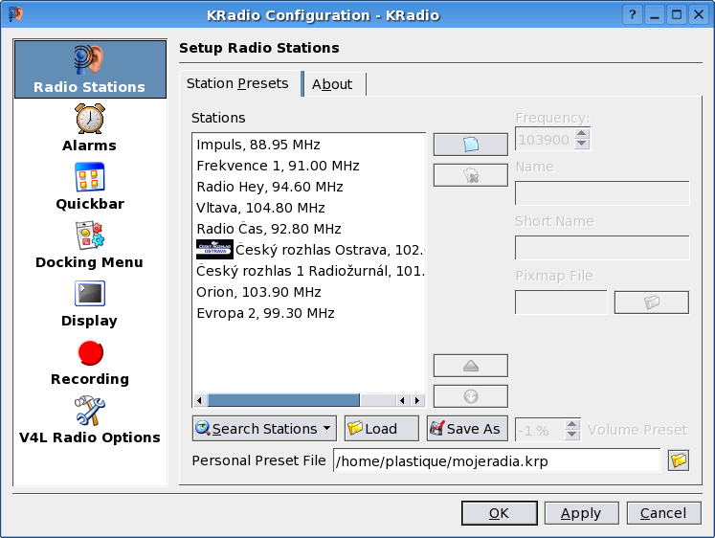Click OK to confirm the configuration
Image resolution: width=715 pixels, height=538 pixels.
pos(500,513)
